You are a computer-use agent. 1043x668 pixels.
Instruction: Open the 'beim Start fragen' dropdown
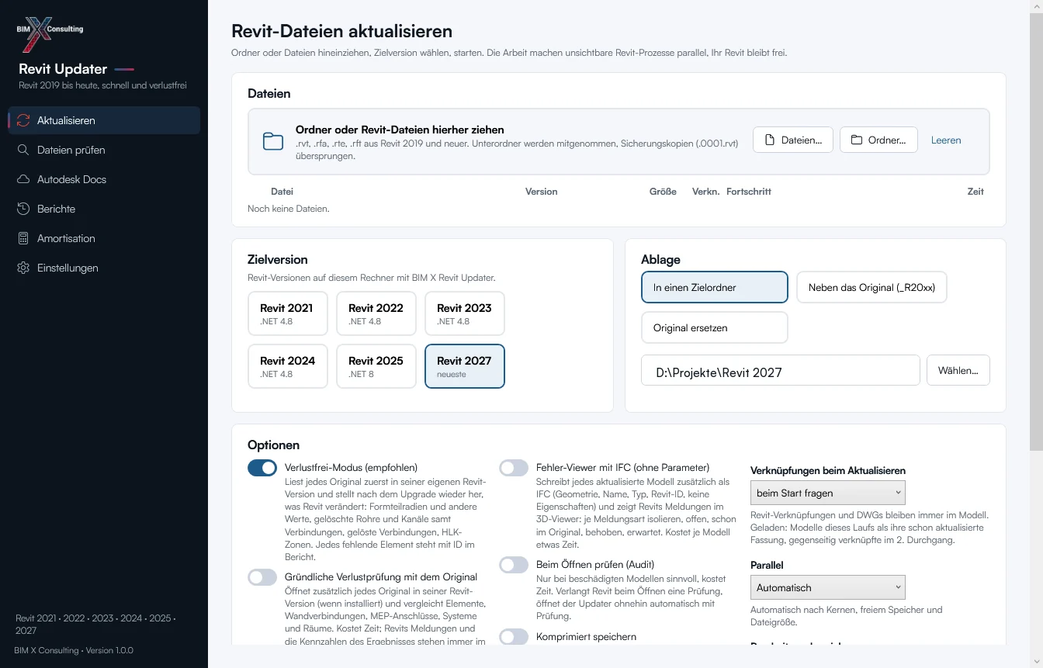point(828,493)
